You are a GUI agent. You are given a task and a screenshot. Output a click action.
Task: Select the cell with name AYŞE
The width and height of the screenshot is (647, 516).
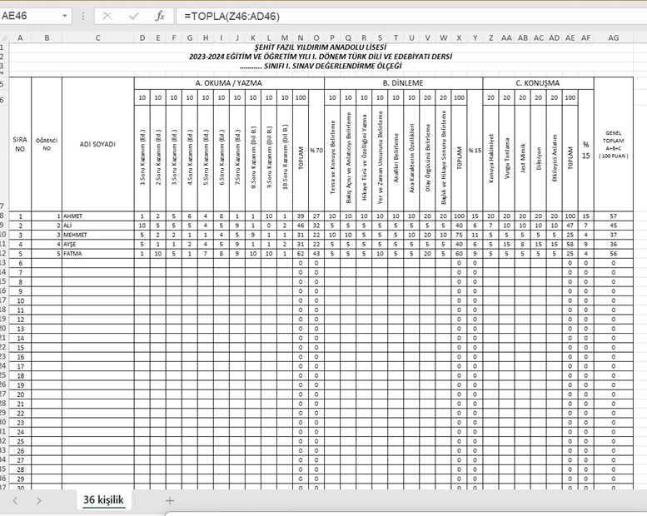click(97, 244)
